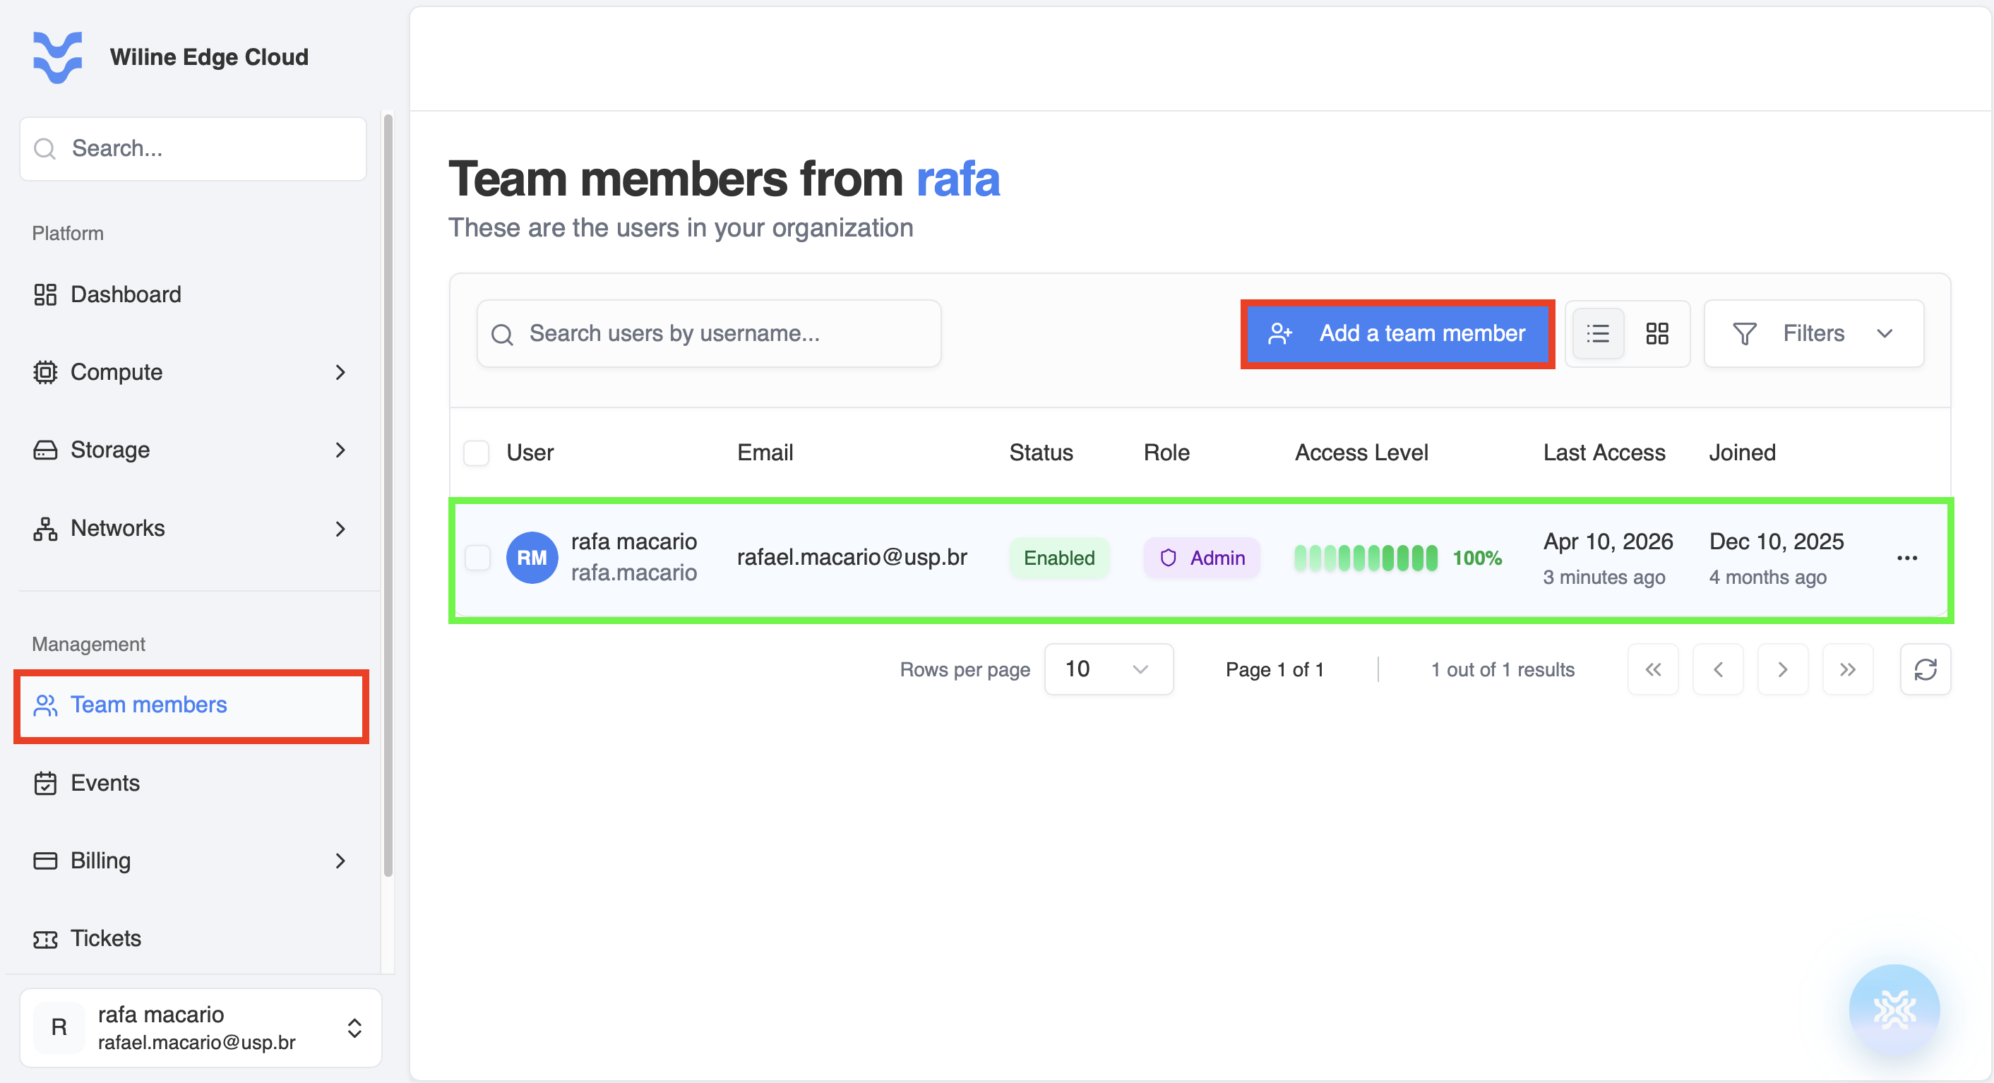
Task: Click the Admin role badge
Action: 1202,558
